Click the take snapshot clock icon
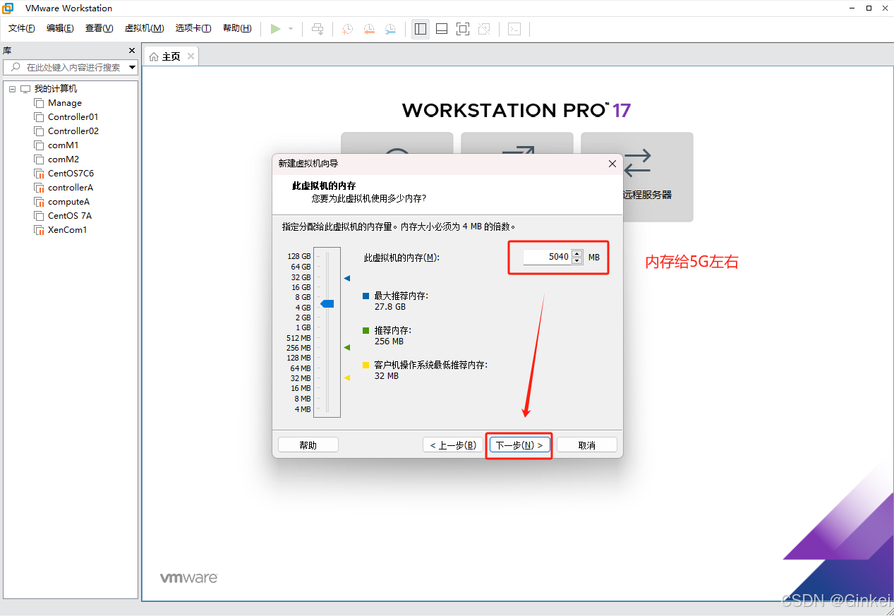Viewport: 894px width, 616px height. click(348, 29)
